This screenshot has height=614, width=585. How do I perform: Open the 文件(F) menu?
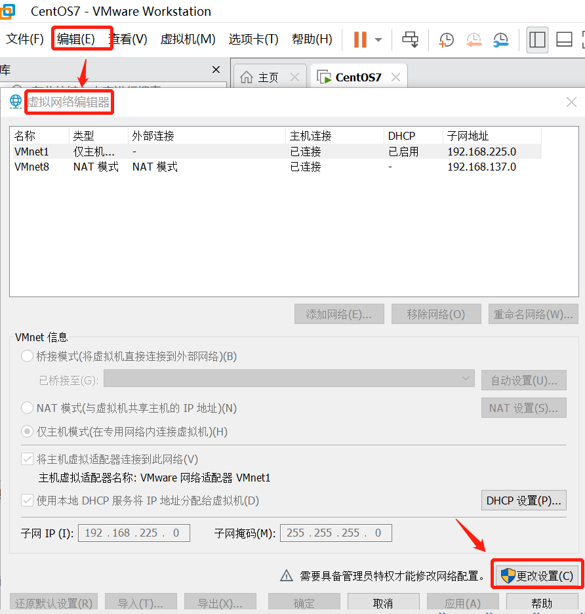coord(25,39)
